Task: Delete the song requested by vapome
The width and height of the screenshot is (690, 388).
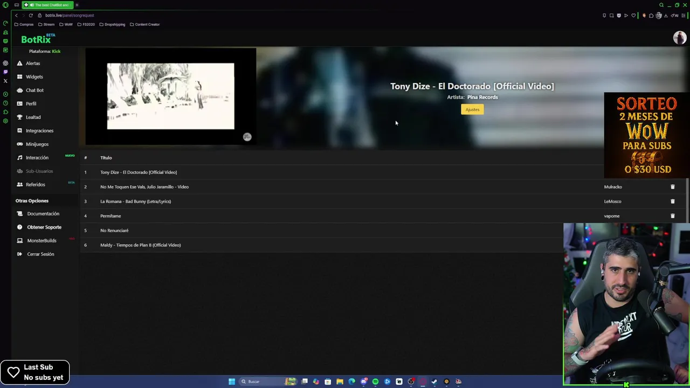Action: pyautogui.click(x=672, y=216)
